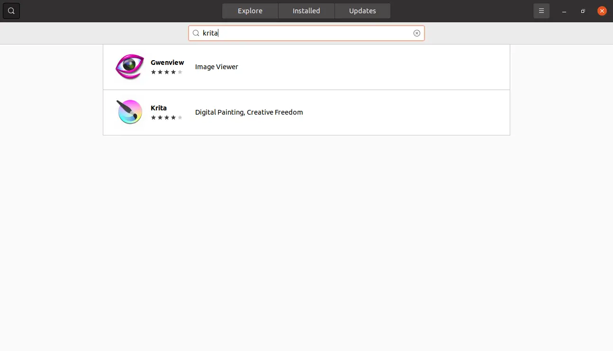Open the hamburger menu
Screen dimensions: 613x351
[541, 11]
